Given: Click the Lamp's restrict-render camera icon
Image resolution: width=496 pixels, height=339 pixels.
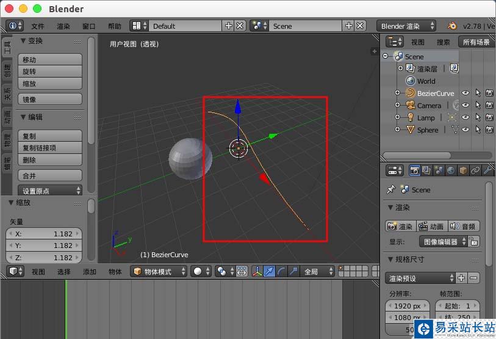Looking at the screenshot, I should [489, 117].
